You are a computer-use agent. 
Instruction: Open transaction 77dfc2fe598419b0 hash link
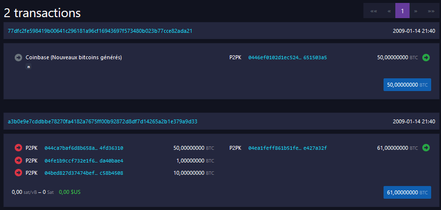pyautogui.click(x=100, y=31)
